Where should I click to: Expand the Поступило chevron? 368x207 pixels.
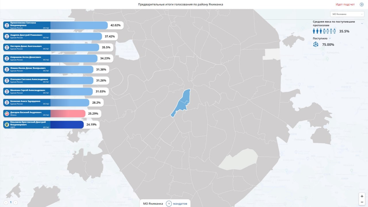pos(330,38)
